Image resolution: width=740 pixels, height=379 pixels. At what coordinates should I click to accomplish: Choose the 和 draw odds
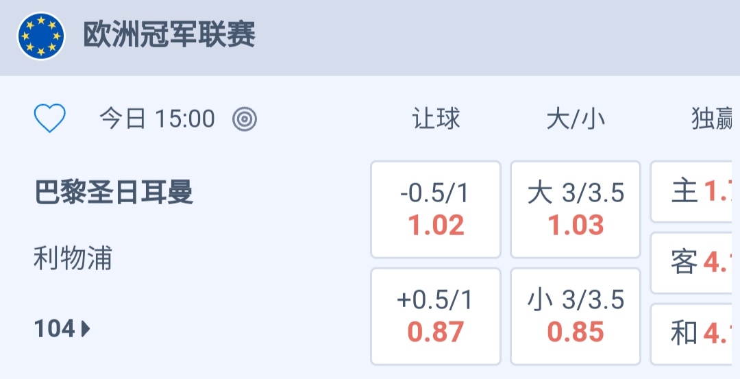coord(695,334)
